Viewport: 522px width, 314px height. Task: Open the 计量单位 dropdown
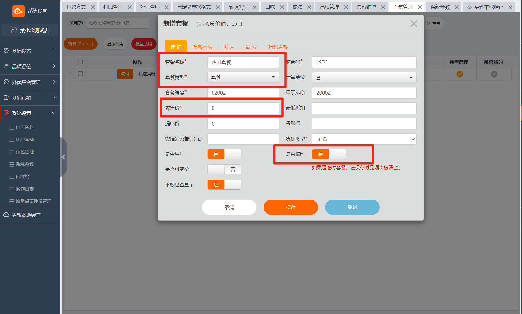click(364, 78)
